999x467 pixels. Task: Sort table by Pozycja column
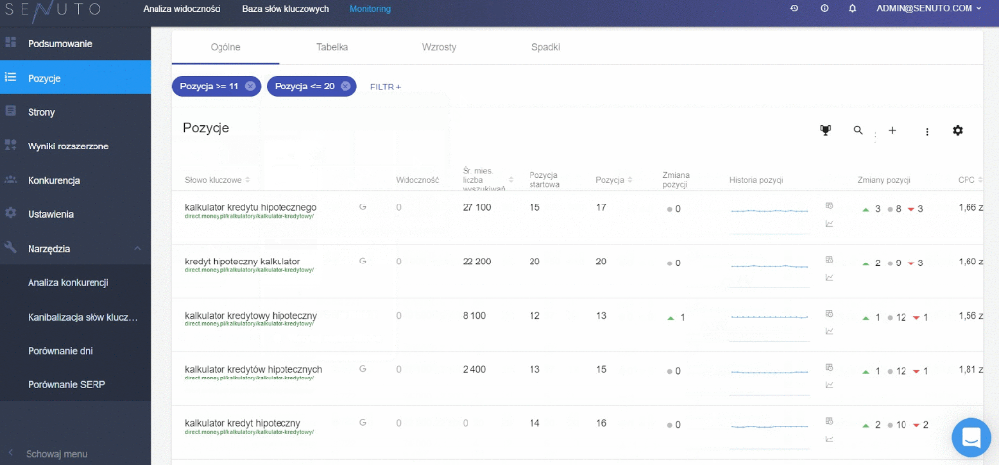[614, 180]
